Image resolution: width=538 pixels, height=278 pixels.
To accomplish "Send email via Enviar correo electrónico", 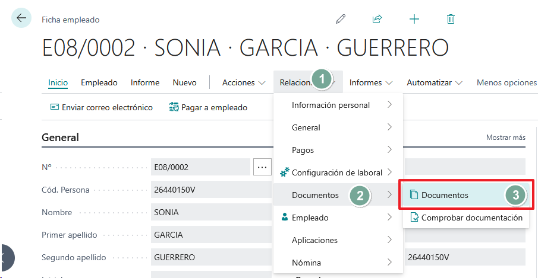I will tap(102, 107).
